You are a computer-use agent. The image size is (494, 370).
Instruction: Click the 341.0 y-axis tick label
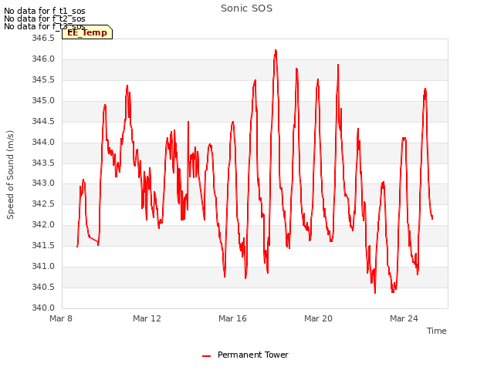tap(43, 266)
